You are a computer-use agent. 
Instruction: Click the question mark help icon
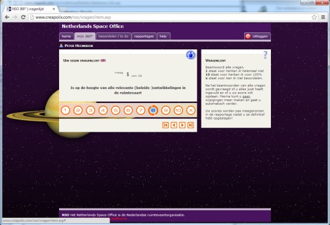click(x=265, y=55)
